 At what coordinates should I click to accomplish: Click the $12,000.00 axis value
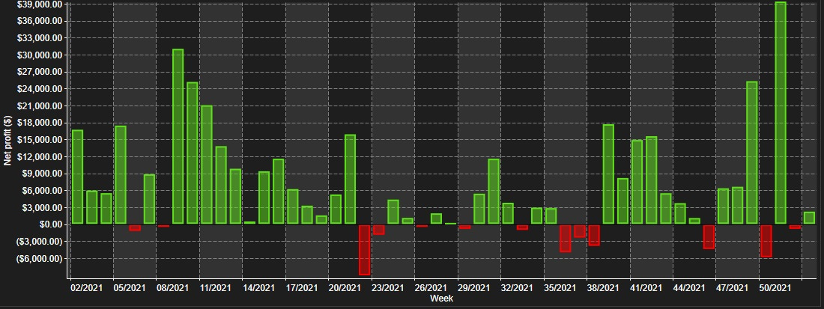pyautogui.click(x=40, y=157)
